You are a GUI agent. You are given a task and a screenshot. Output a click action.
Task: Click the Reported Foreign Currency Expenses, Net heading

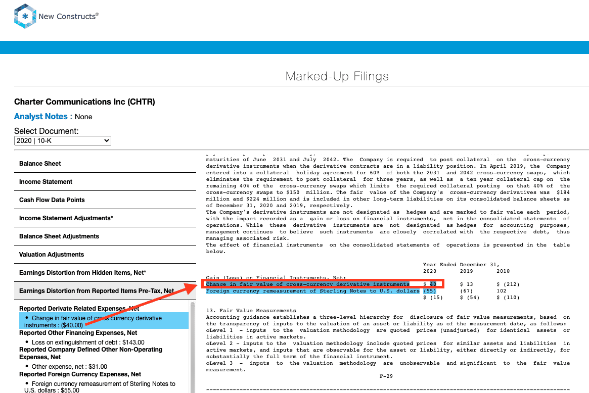(x=80, y=374)
